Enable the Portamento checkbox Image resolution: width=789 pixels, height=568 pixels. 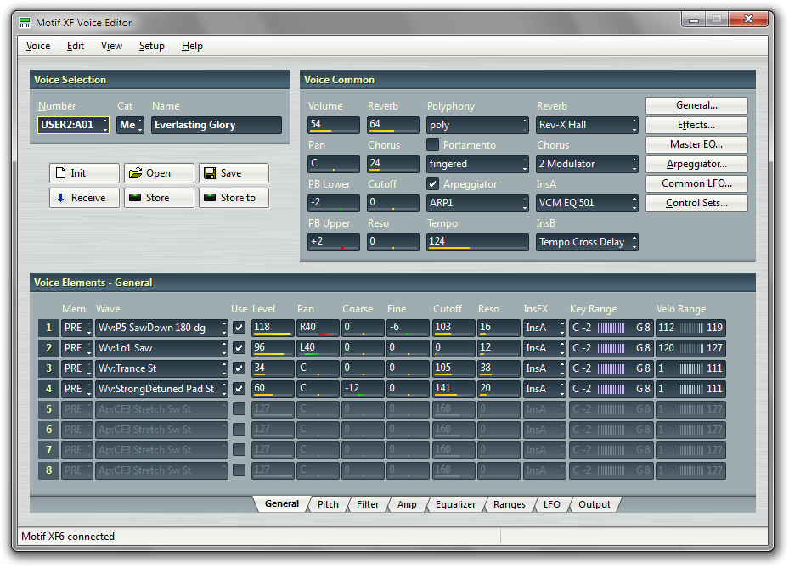click(433, 145)
